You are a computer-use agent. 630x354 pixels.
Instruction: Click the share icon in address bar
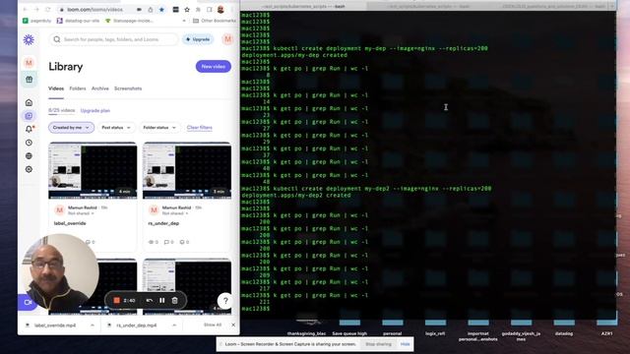pos(151,9)
